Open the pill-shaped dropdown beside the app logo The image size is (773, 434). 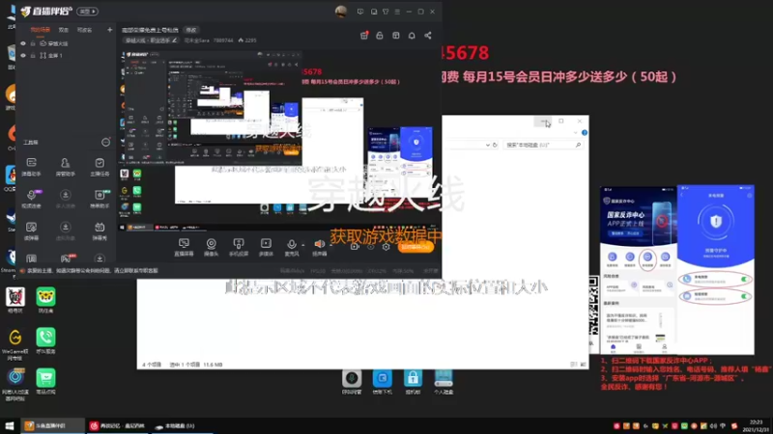click(87, 12)
